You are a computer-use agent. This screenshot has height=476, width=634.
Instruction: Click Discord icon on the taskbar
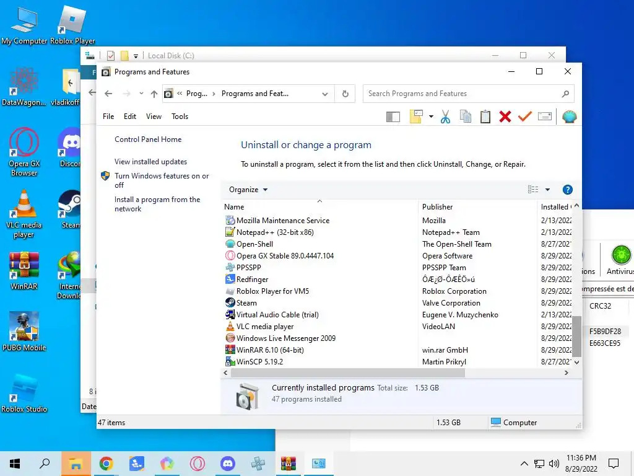click(x=228, y=464)
